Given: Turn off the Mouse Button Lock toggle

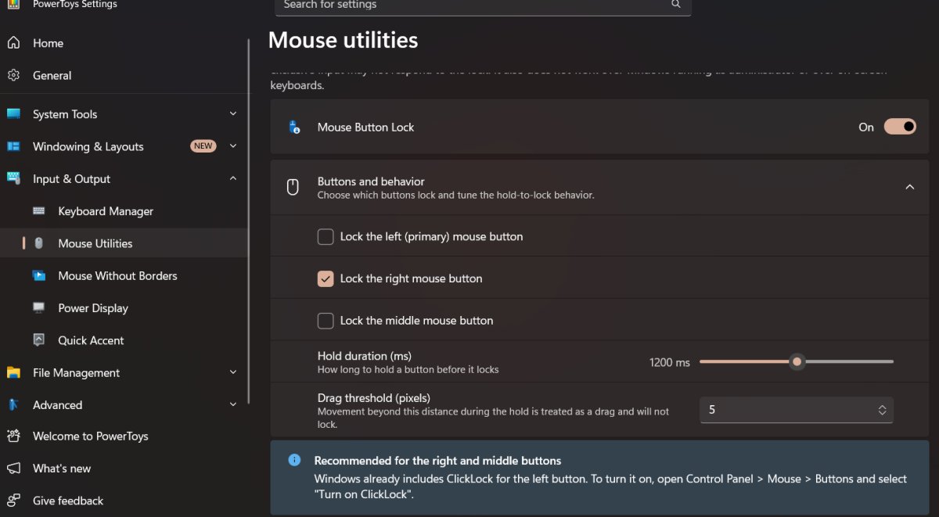Looking at the screenshot, I should tap(900, 127).
